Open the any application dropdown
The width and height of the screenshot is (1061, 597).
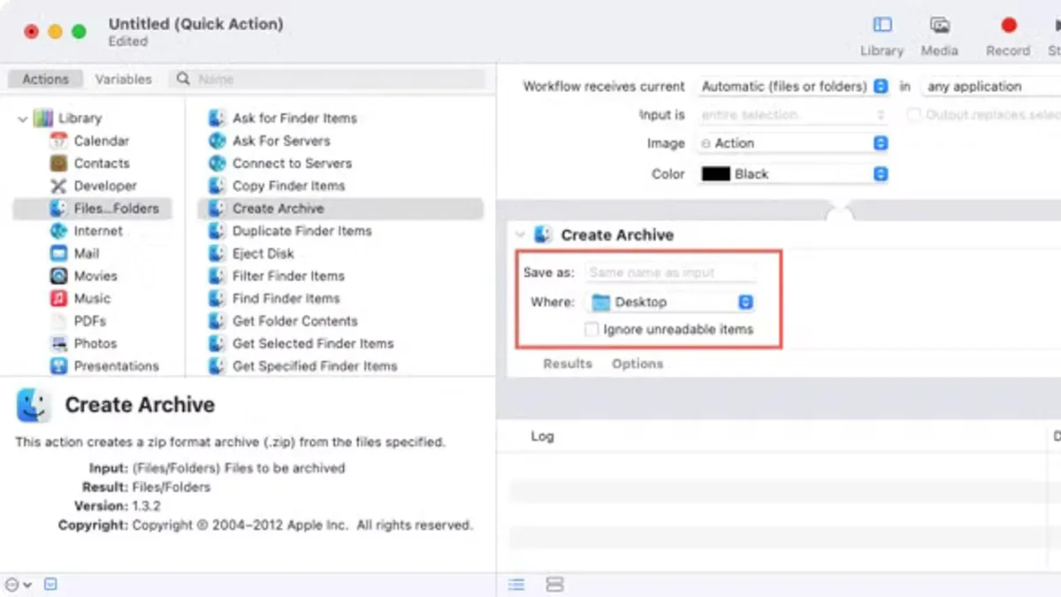click(990, 87)
